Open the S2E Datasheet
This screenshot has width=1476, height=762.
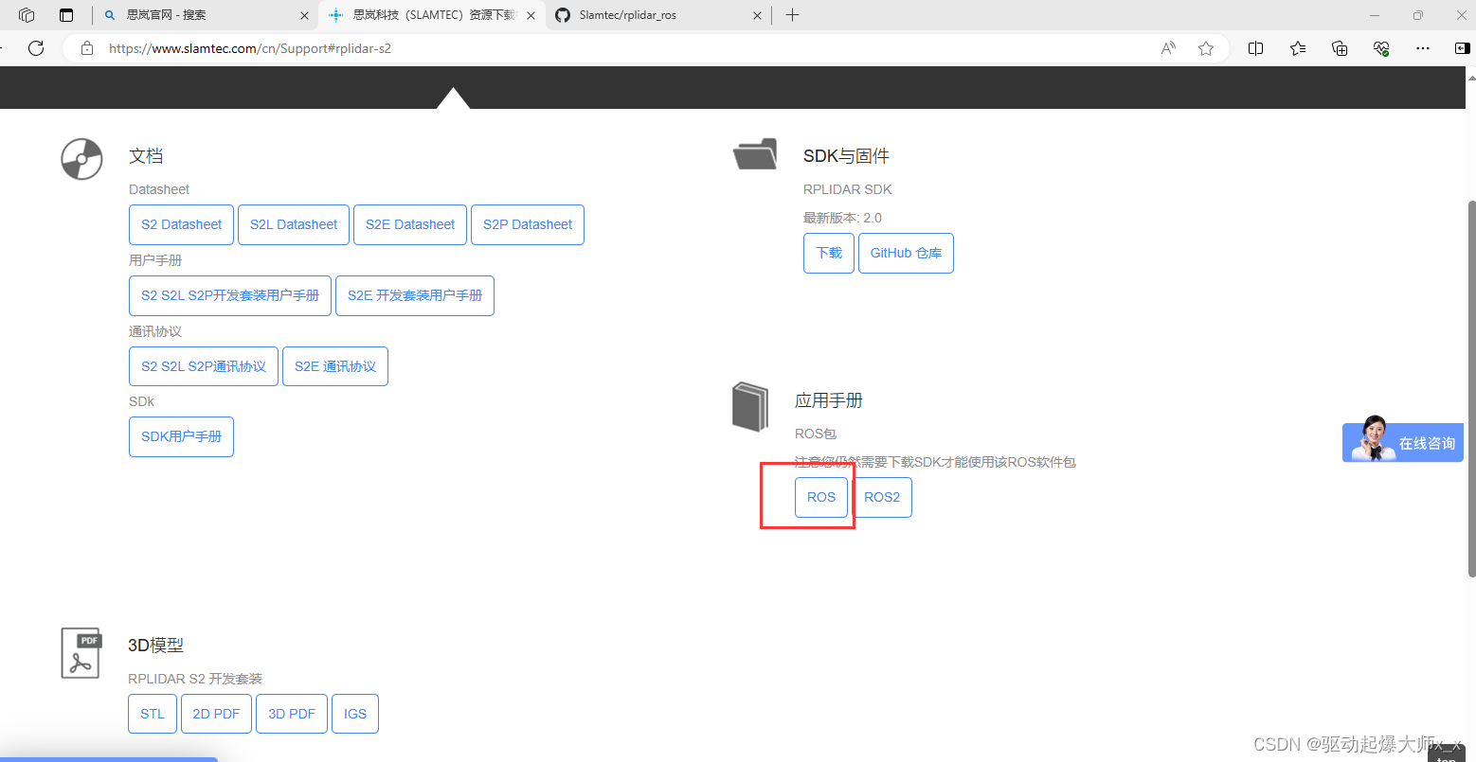410,224
